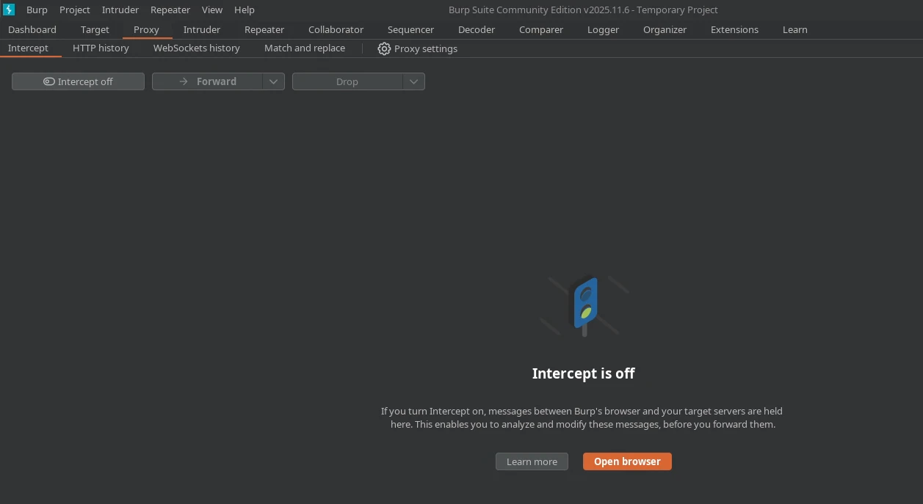Click the Burp Suite logo icon
Image resolution: width=923 pixels, height=504 pixels.
(x=9, y=10)
